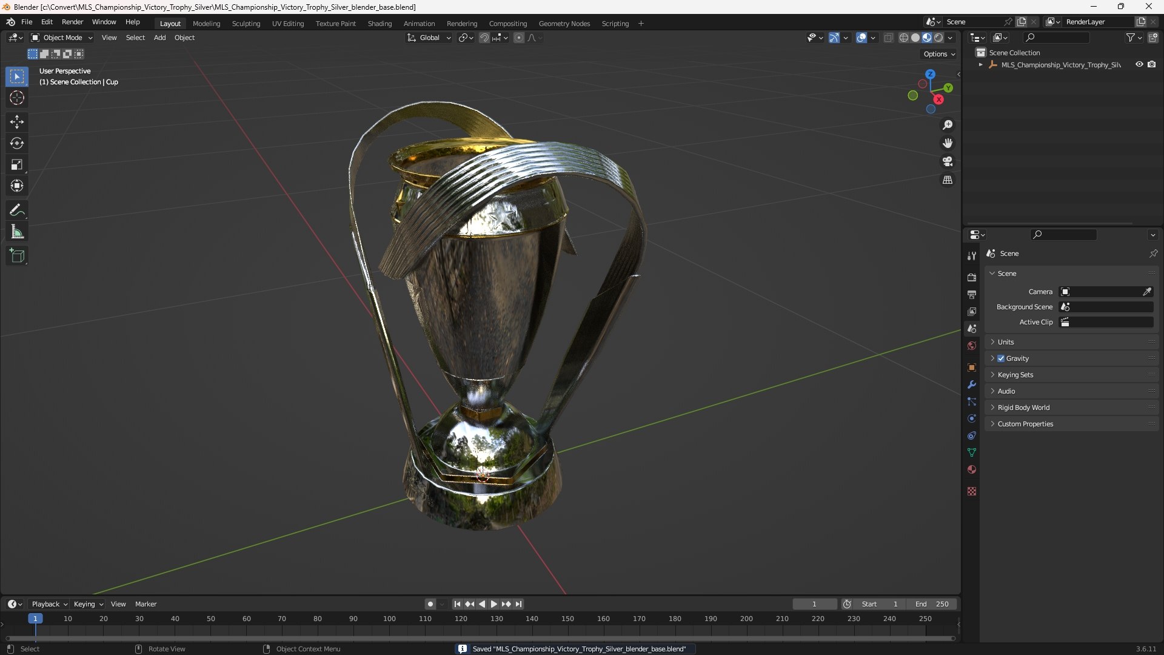Select the Annotate tool
Viewport: 1164px width, 655px height.
17,210
